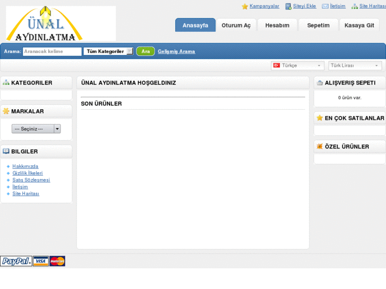Click the Turkish flag icon
The image size is (386, 289).
pyautogui.click(x=277, y=65)
